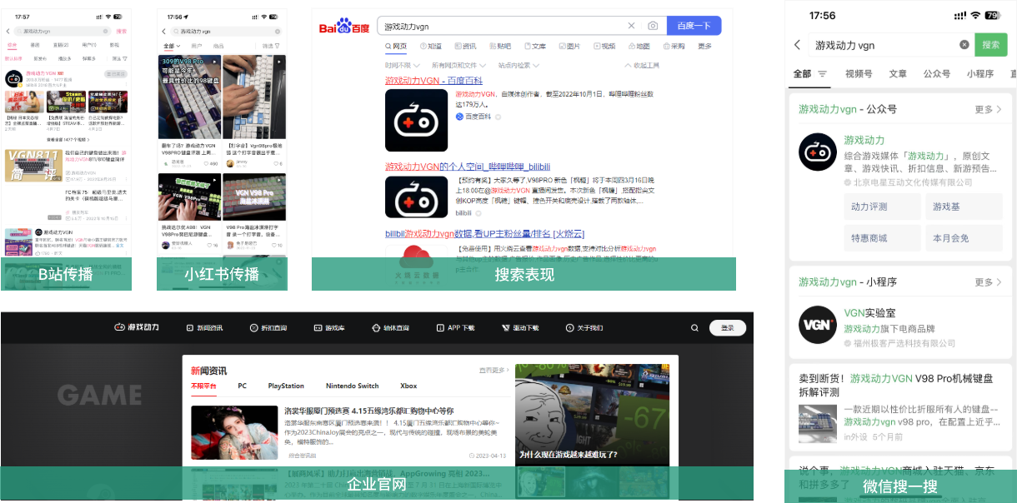The height and width of the screenshot is (503, 1017).
Task: Click the 百度一下 search button
Action: [694, 26]
